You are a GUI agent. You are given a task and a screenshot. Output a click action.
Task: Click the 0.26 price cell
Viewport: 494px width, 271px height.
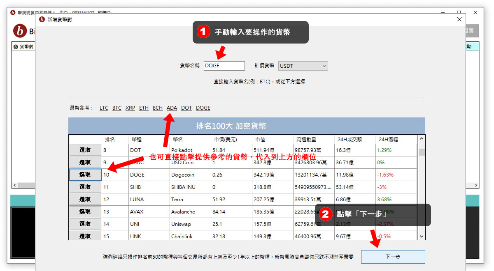point(231,175)
